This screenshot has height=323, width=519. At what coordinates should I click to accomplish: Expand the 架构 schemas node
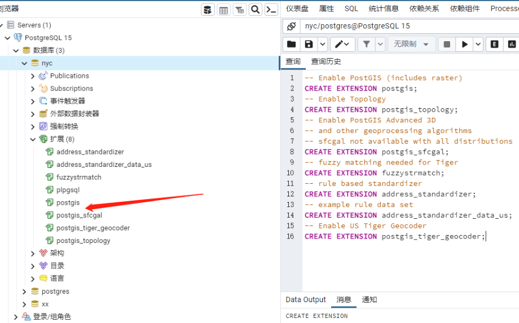(33, 253)
